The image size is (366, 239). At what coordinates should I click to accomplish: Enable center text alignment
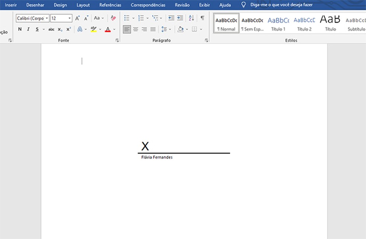coord(136,29)
